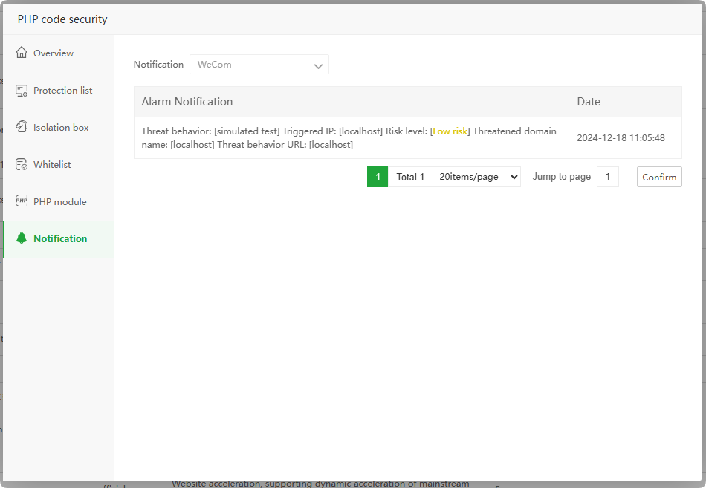Click the yellow Low risk label
706x488 pixels.
(x=450, y=131)
